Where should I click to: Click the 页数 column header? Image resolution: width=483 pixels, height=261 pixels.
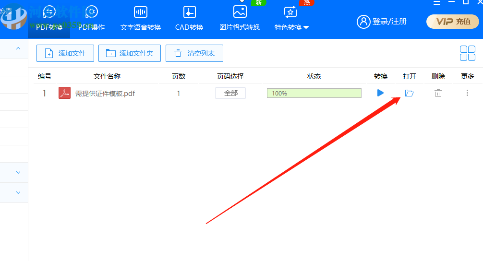(x=178, y=76)
